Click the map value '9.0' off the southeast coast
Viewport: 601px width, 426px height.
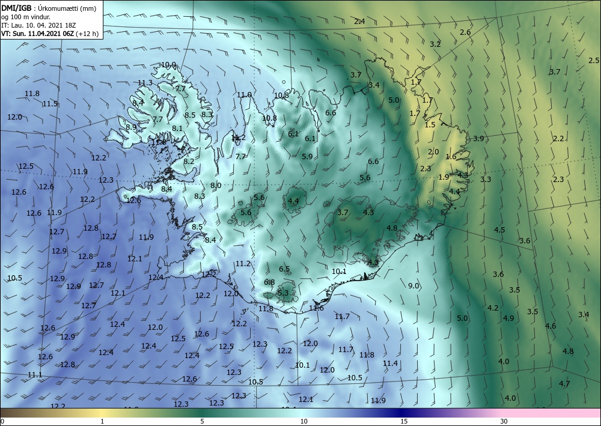tap(413, 286)
